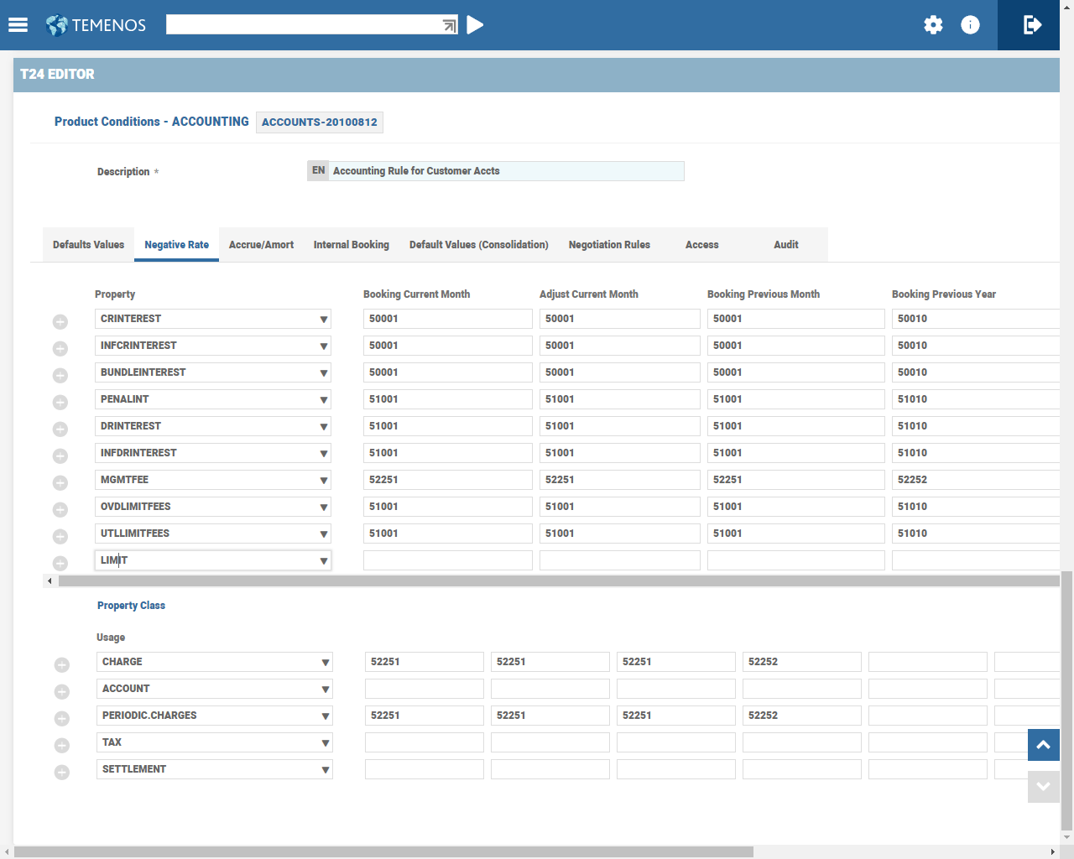
Task: Open the settings gear icon
Action: tap(933, 25)
